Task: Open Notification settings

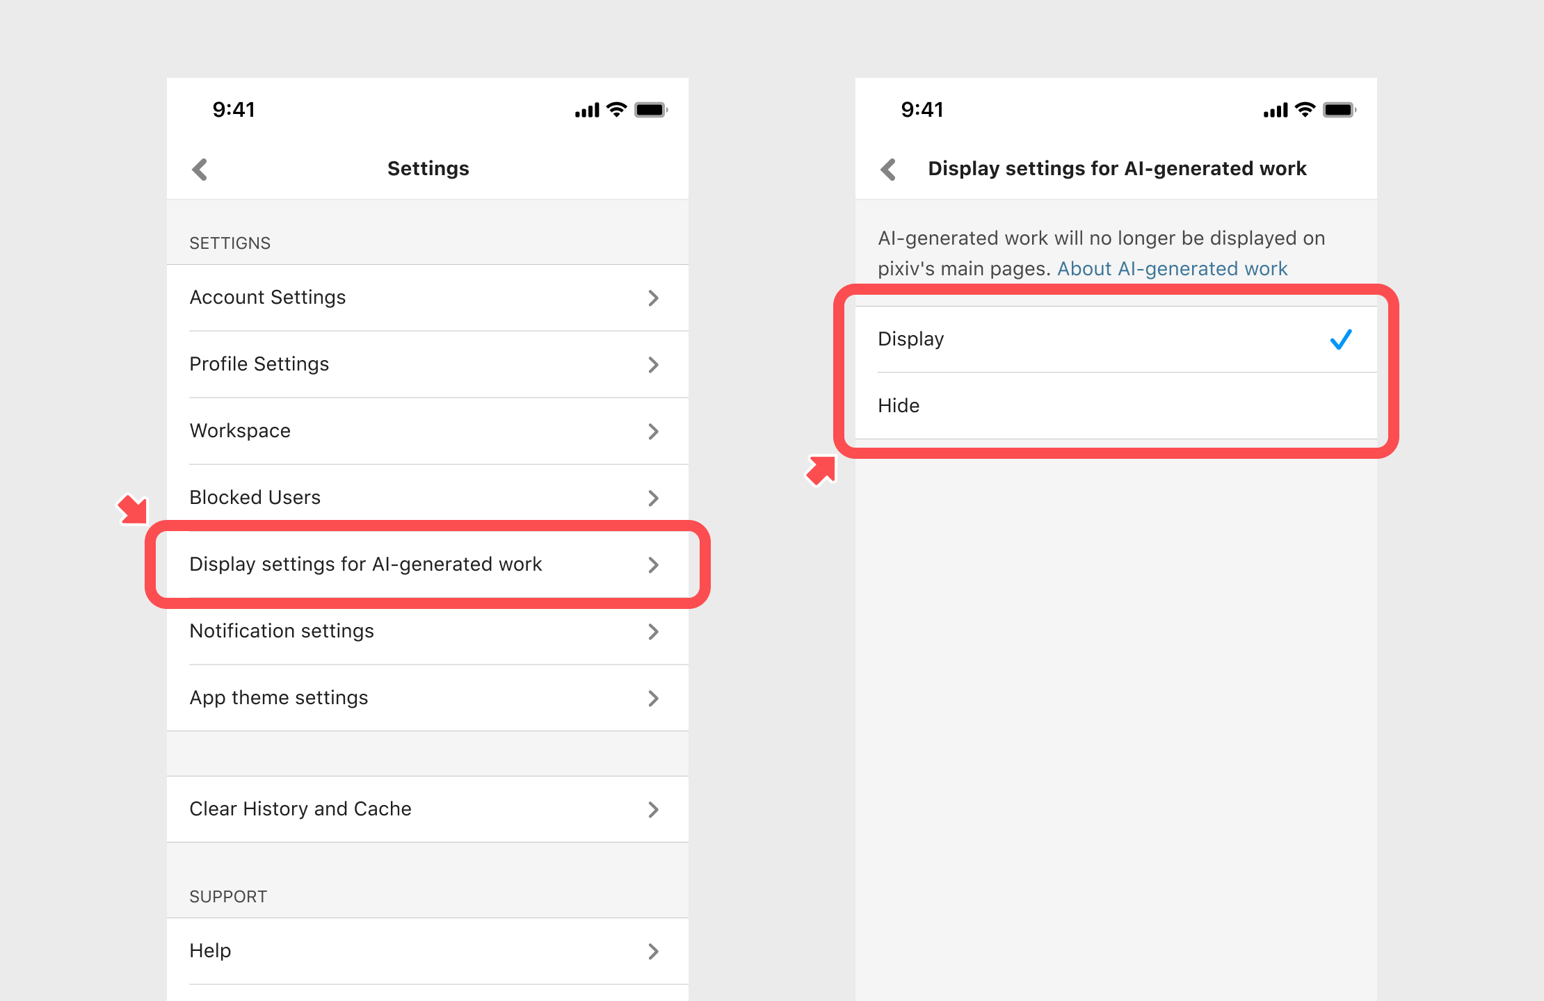Action: point(428,631)
